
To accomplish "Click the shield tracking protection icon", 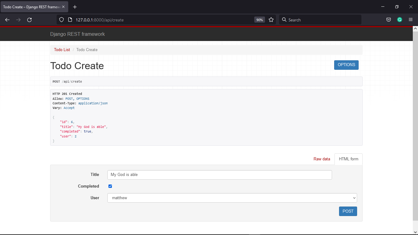I will pyautogui.click(x=62, y=20).
